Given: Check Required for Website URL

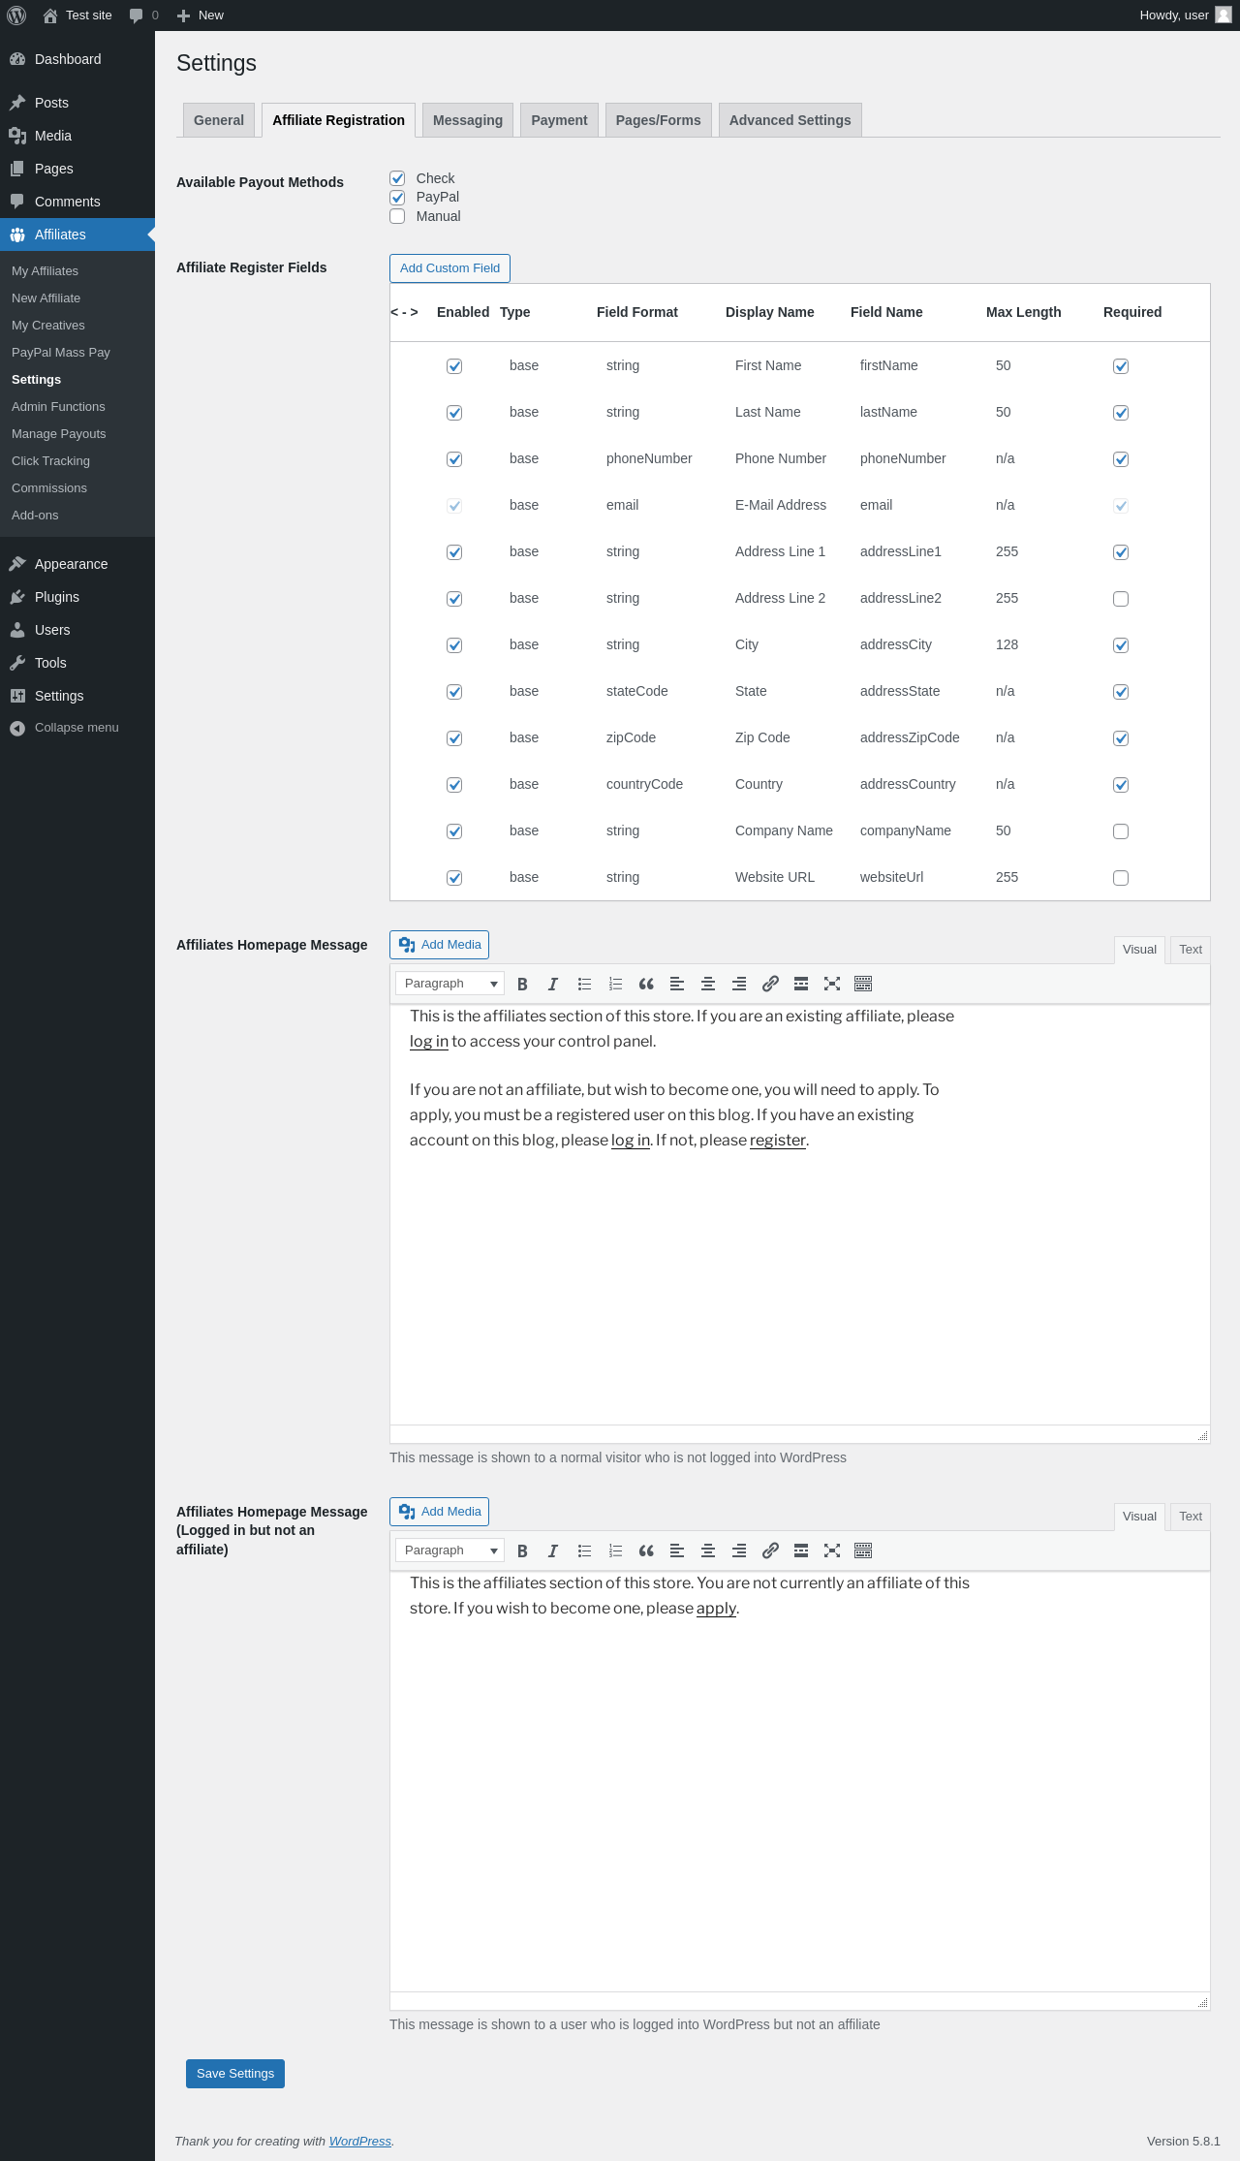Looking at the screenshot, I should (1121, 878).
